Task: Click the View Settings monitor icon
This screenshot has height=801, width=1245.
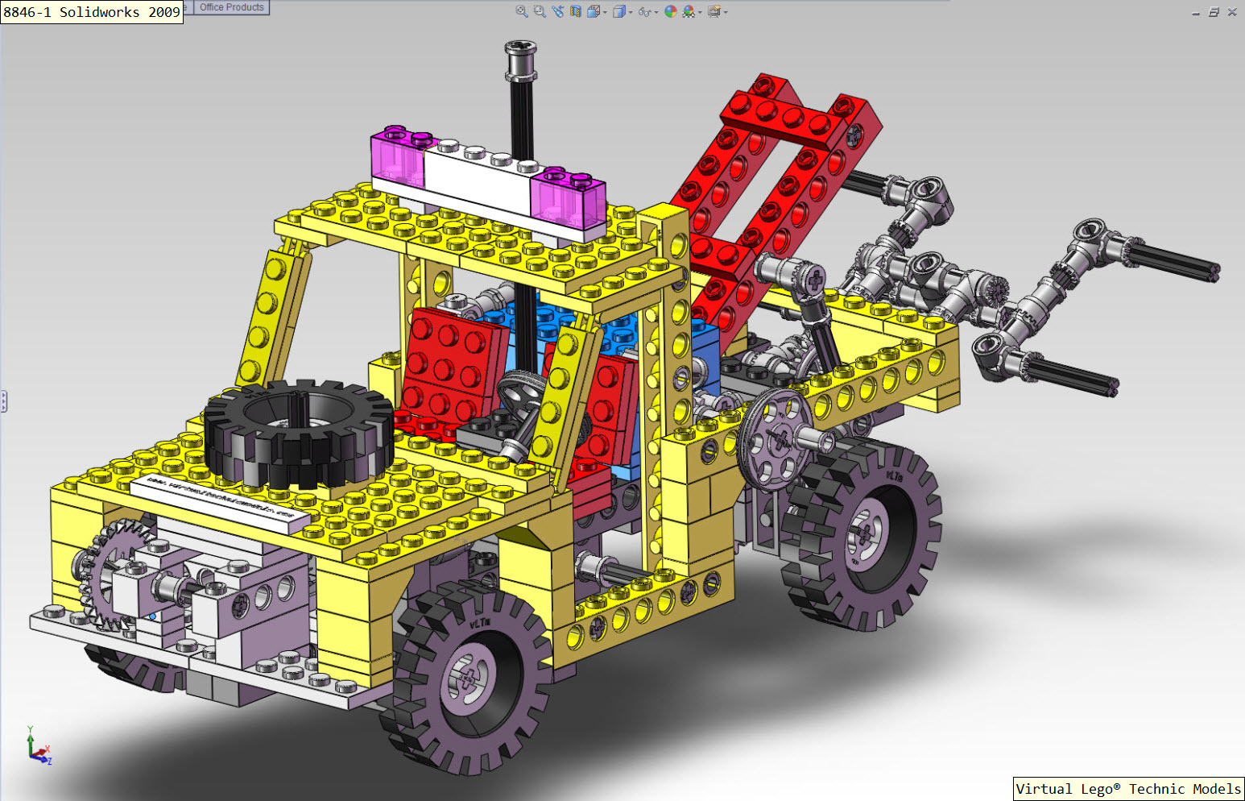Action: [713, 11]
